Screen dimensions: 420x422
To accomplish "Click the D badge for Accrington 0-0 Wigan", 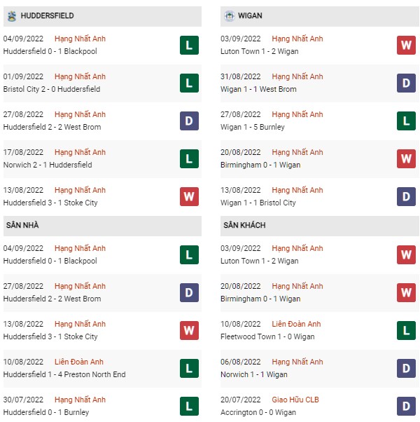I will point(406,406).
